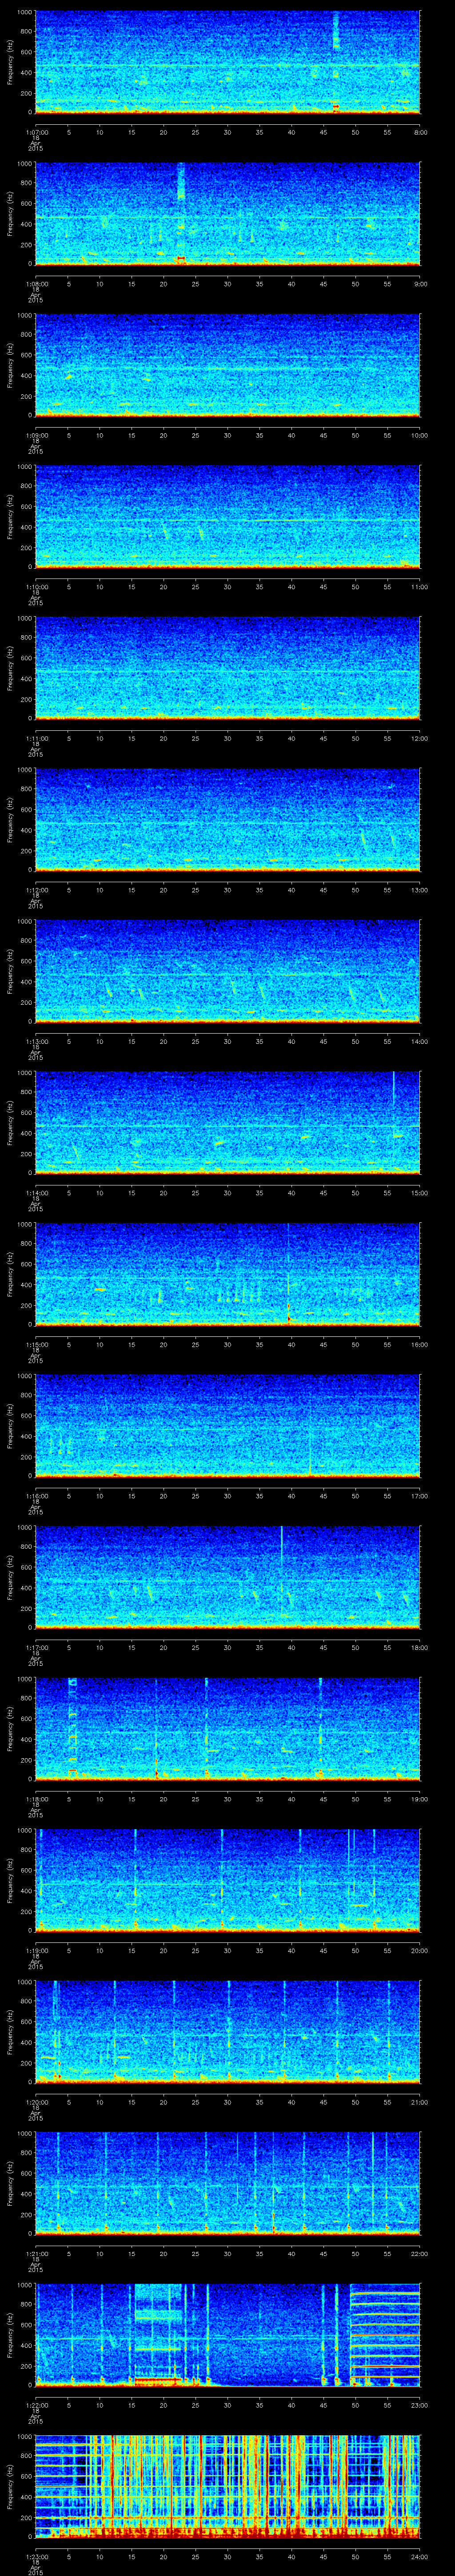The image size is (455, 2576).
Task: Click the 23:00 end time label
Action: tap(419, 2405)
